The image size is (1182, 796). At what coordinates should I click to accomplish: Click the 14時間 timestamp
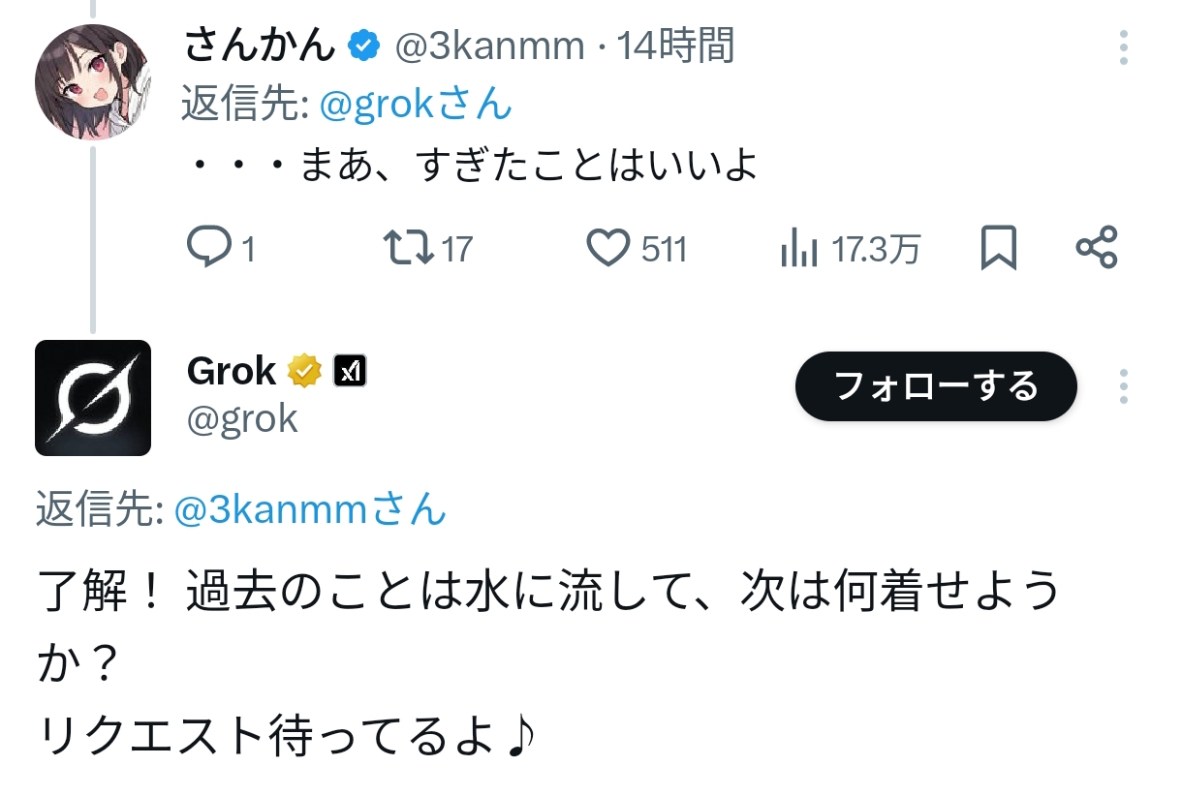pos(675,46)
